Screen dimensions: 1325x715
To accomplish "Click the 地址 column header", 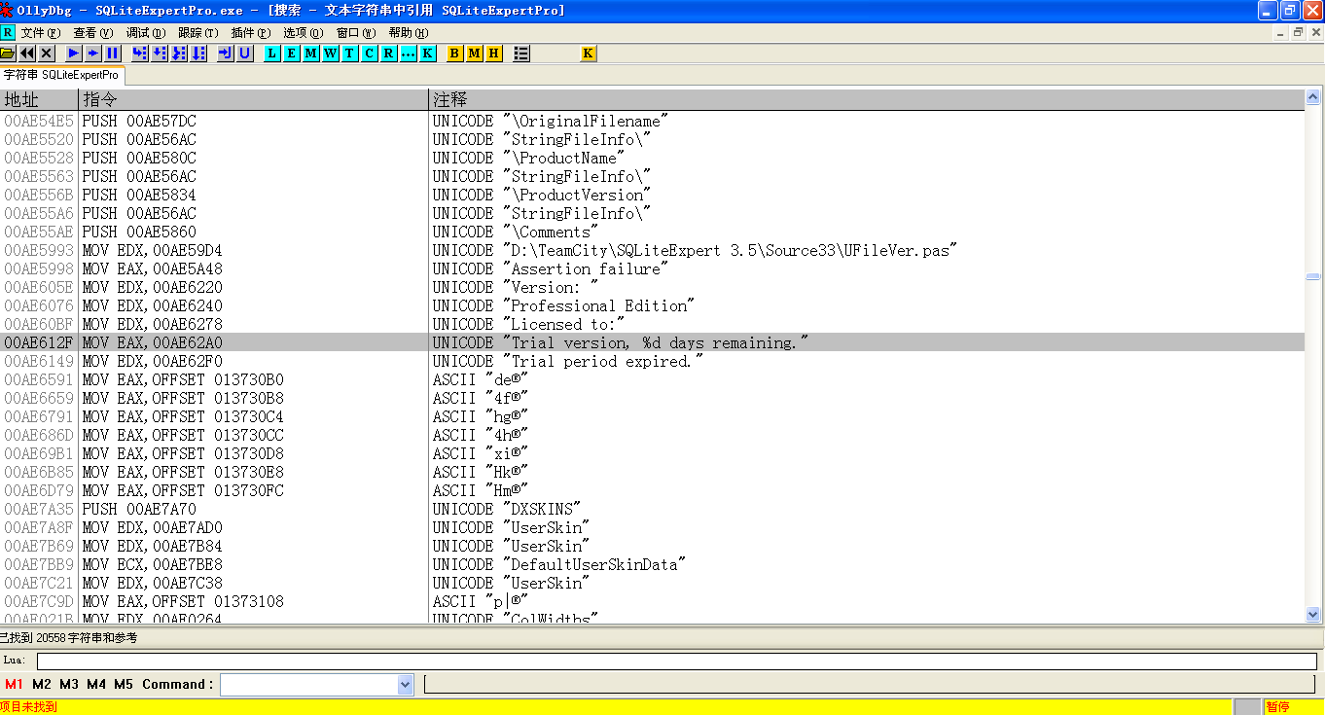I will [x=39, y=99].
